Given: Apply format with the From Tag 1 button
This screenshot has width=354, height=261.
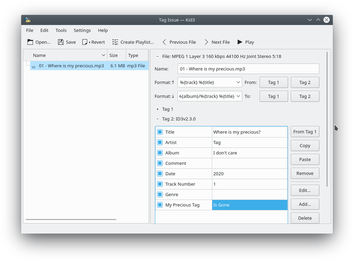Looking at the screenshot, I should click(x=305, y=132).
